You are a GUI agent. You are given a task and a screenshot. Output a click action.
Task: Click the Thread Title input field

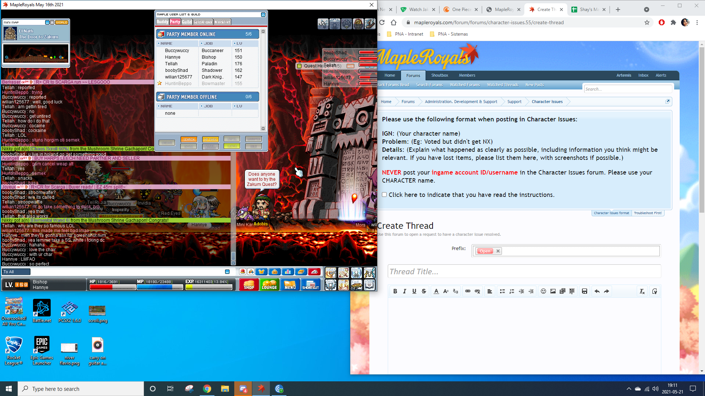pyautogui.click(x=524, y=272)
